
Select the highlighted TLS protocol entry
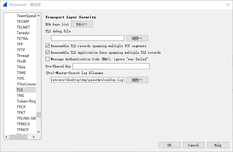(x=26, y=90)
